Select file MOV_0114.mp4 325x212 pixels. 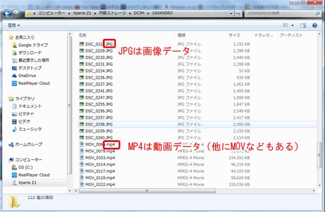pyautogui.click(x=100, y=164)
